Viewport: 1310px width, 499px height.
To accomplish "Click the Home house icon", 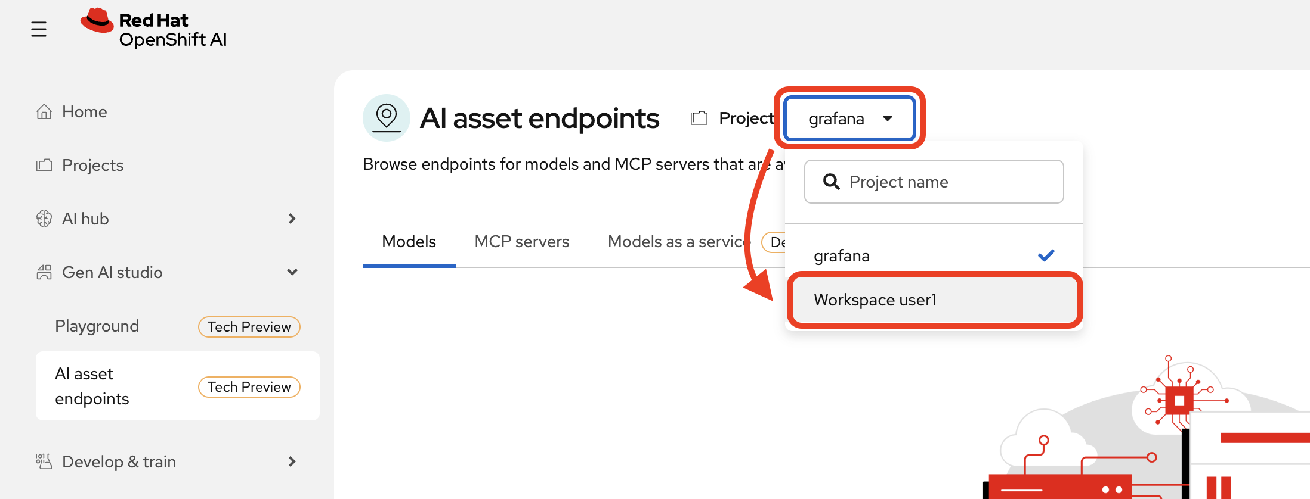I will tap(44, 111).
